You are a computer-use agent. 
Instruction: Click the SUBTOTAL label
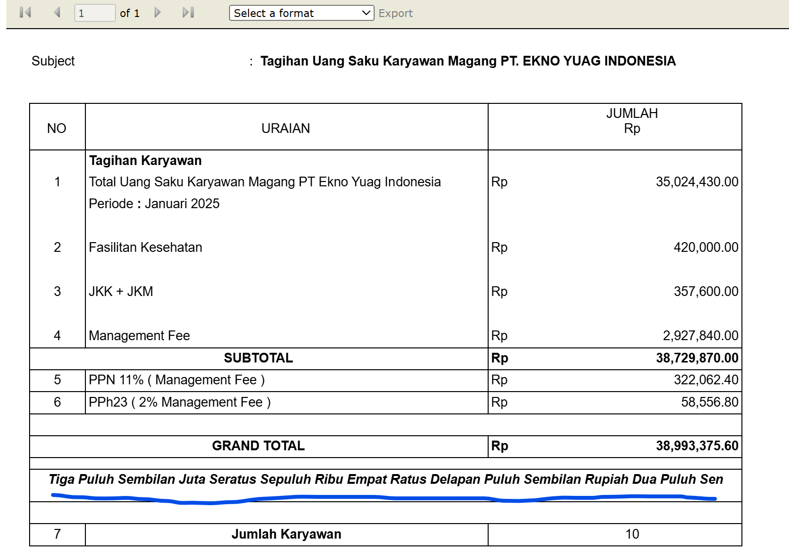pyautogui.click(x=259, y=358)
